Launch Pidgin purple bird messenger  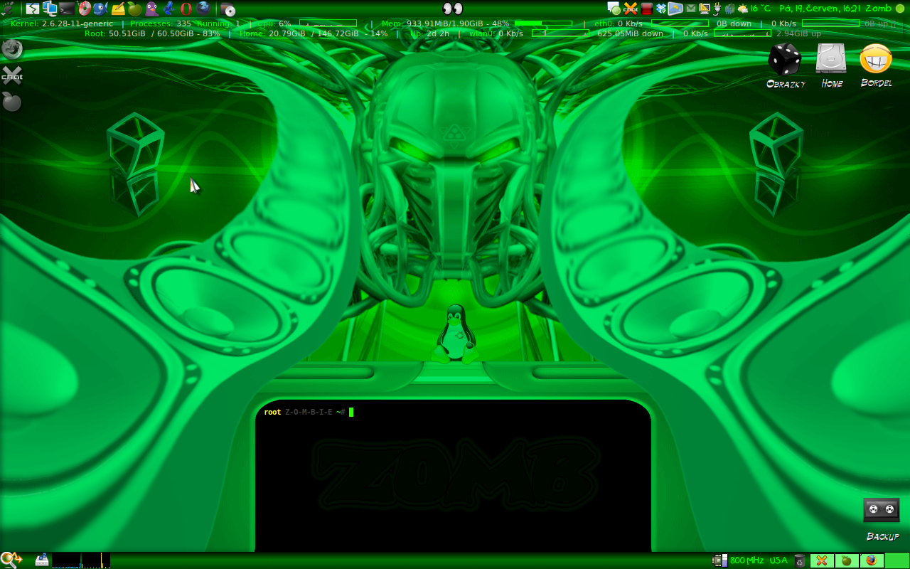pos(152,9)
